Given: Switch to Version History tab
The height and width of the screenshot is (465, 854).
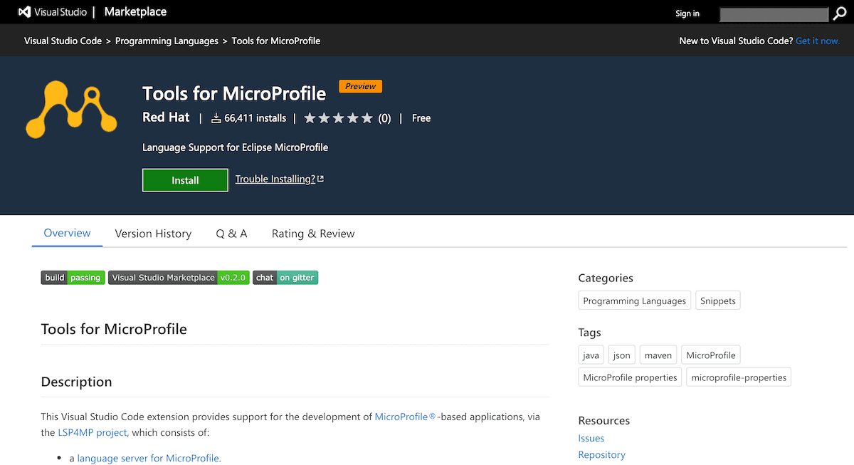Looking at the screenshot, I should point(153,234).
